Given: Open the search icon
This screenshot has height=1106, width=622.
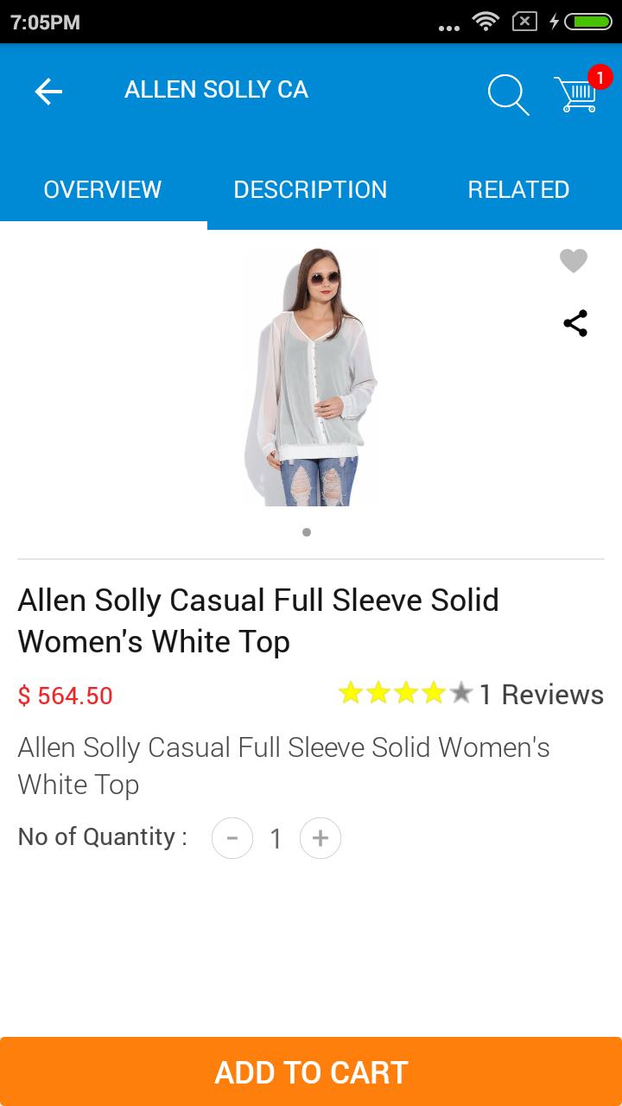Looking at the screenshot, I should tap(508, 95).
